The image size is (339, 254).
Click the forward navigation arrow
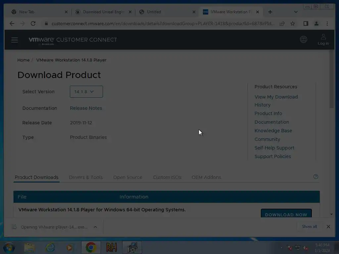pos(23,23)
